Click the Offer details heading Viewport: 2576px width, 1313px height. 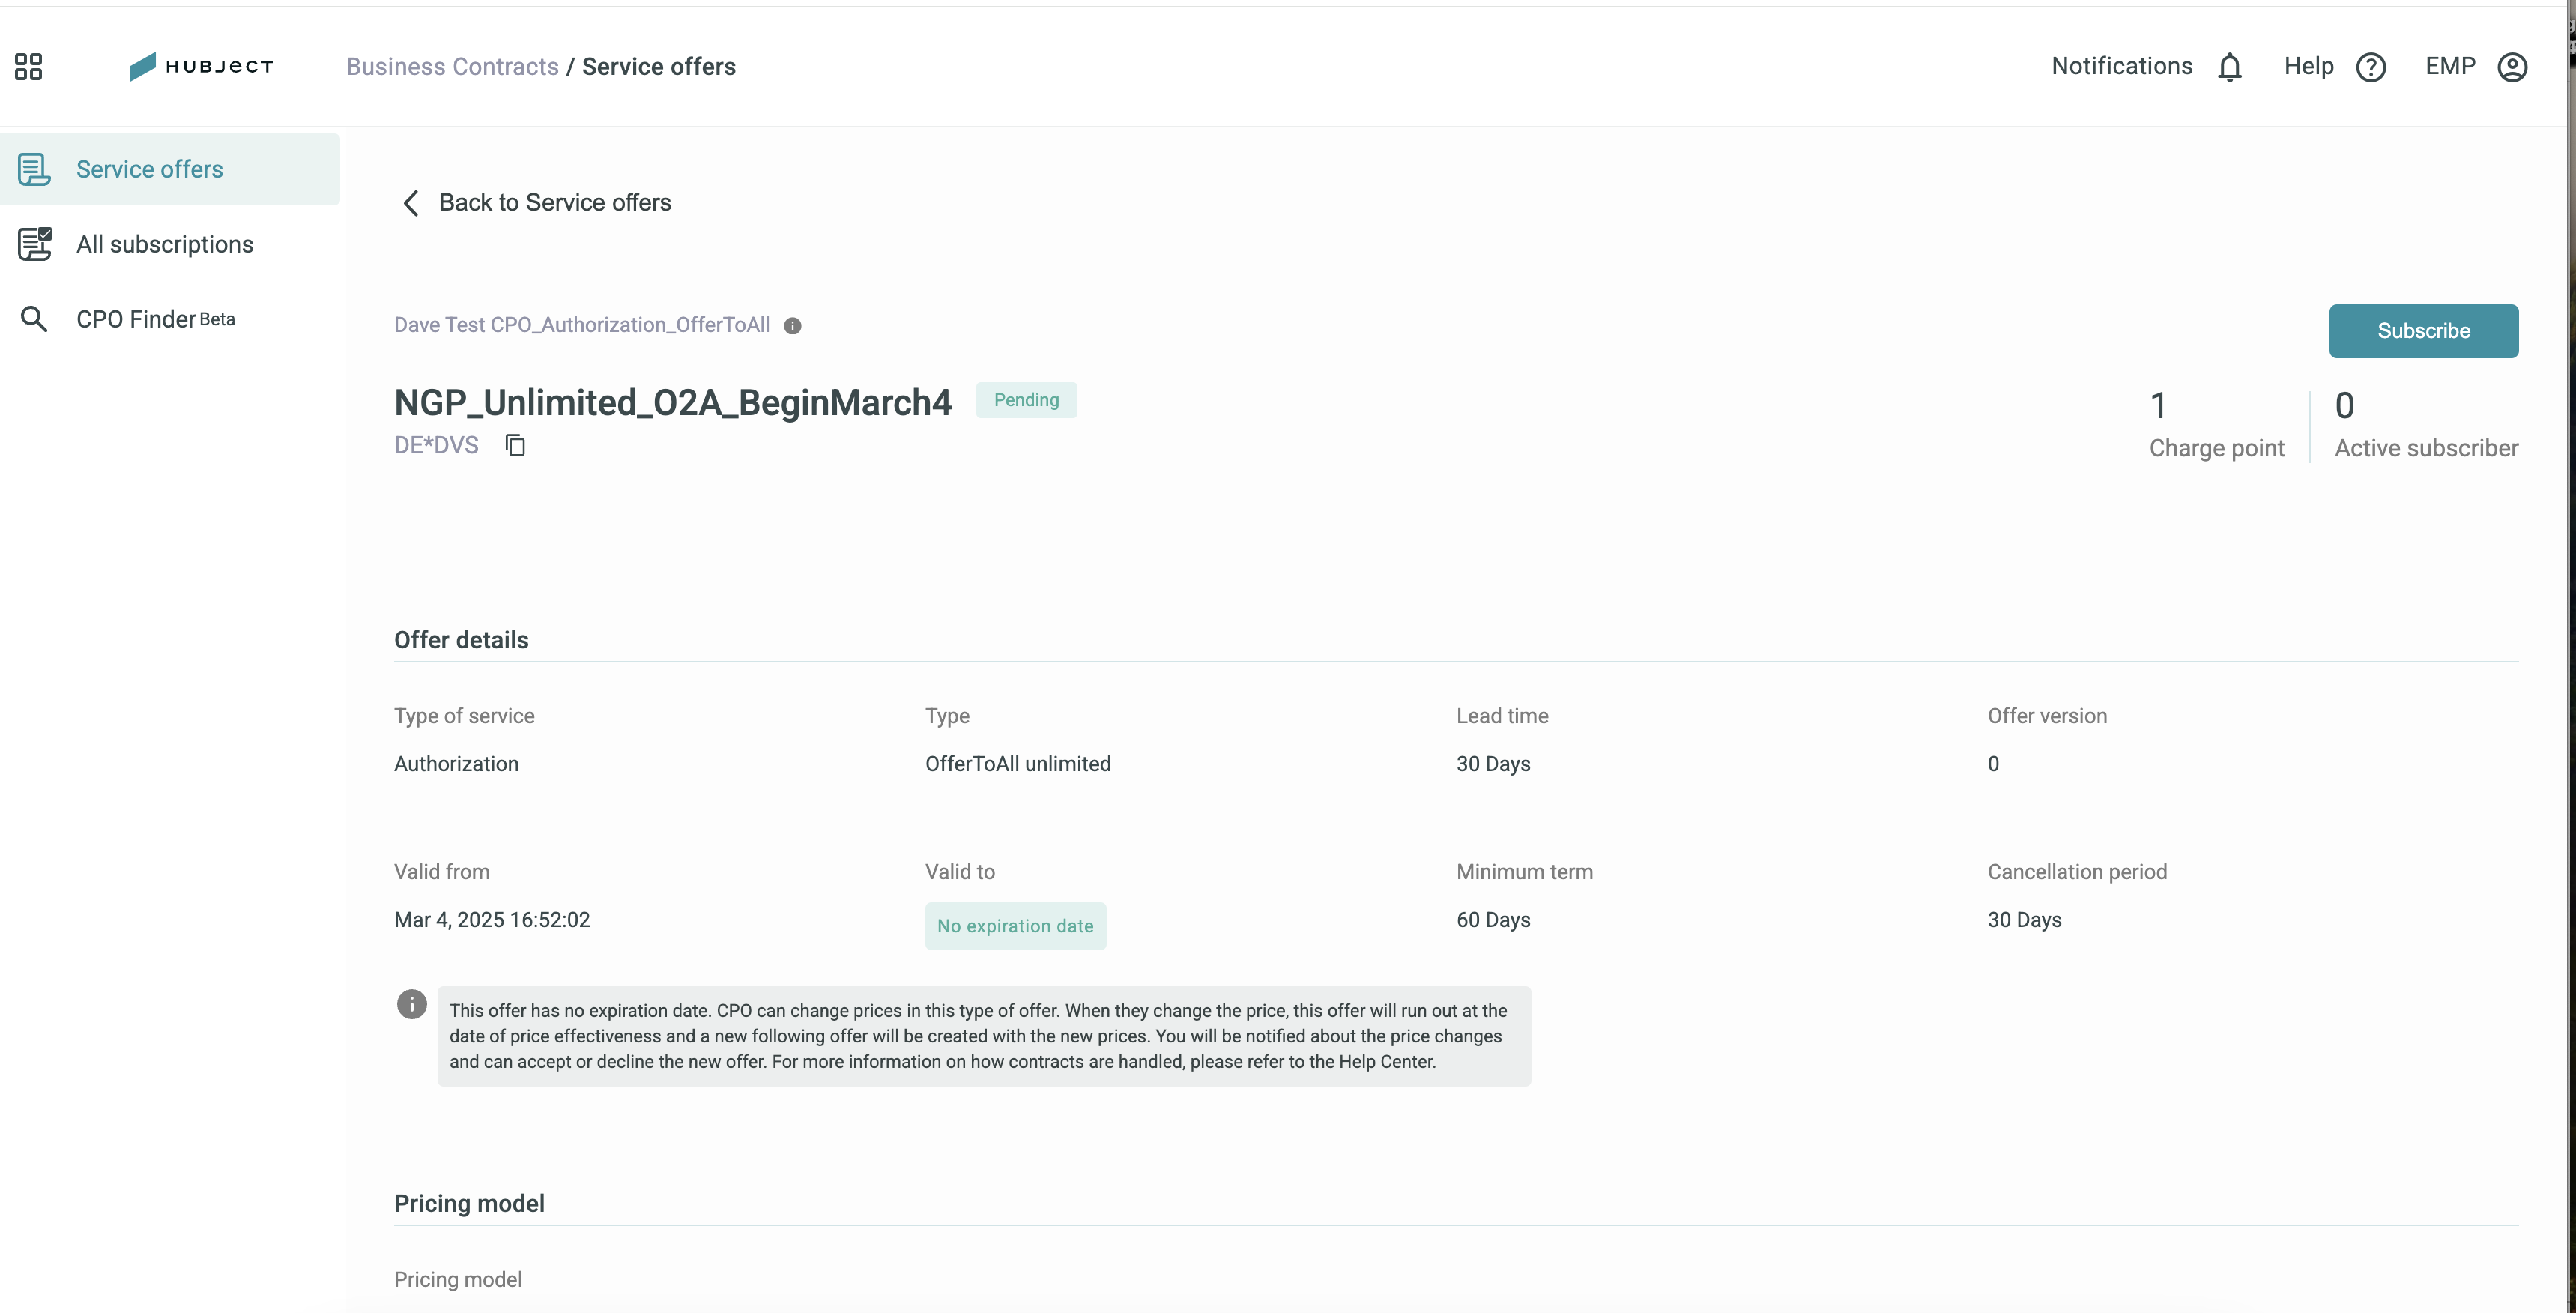pos(461,640)
